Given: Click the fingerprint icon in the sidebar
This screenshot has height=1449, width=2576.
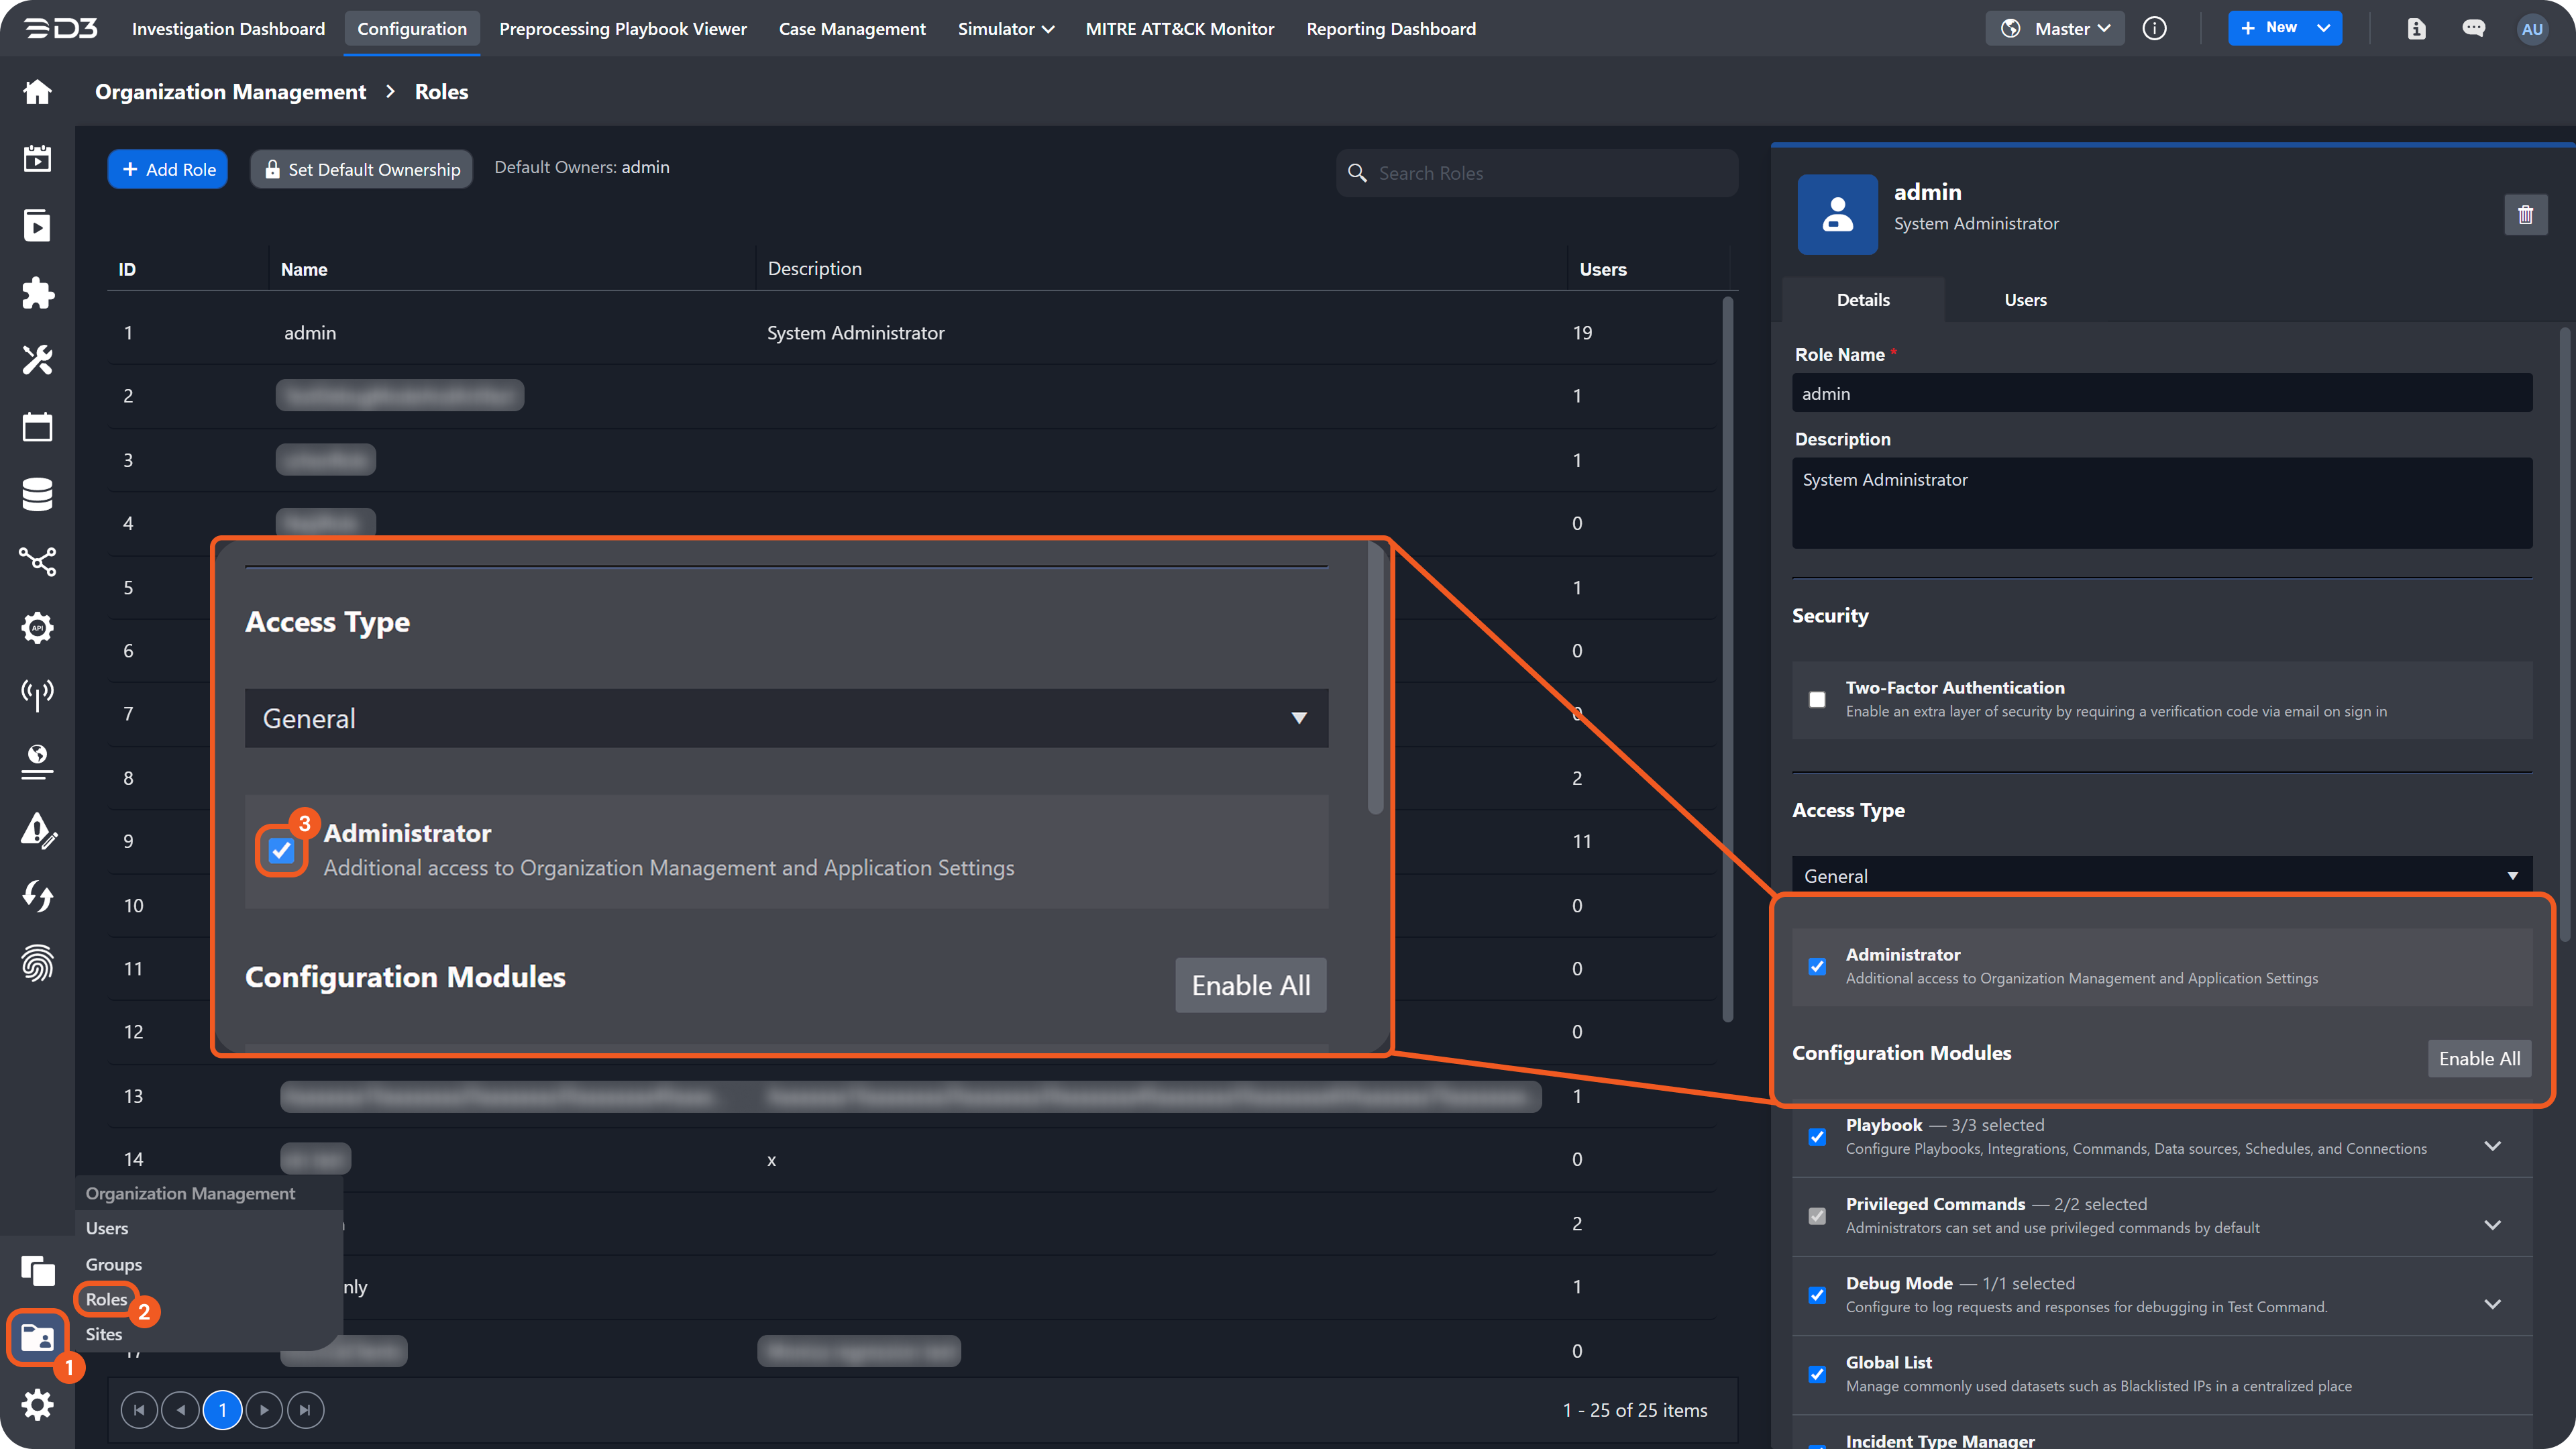Looking at the screenshot, I should [x=37, y=963].
